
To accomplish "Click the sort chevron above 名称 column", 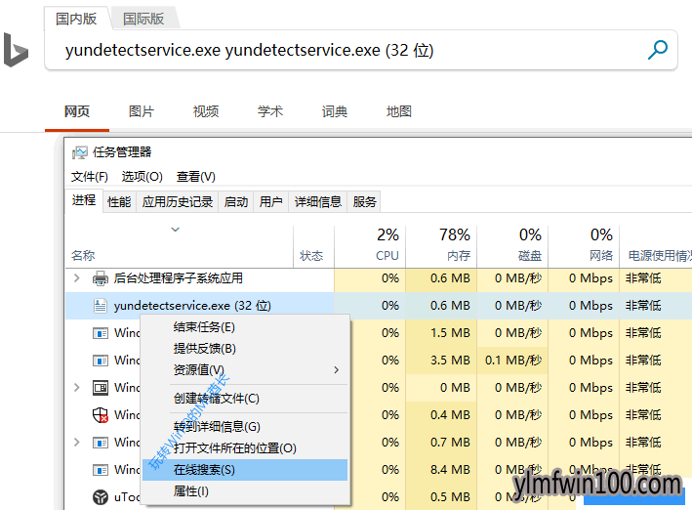I will tap(176, 230).
